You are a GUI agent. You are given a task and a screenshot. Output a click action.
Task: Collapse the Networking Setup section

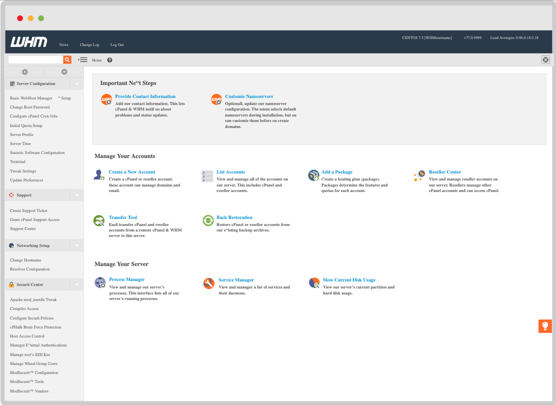click(77, 246)
